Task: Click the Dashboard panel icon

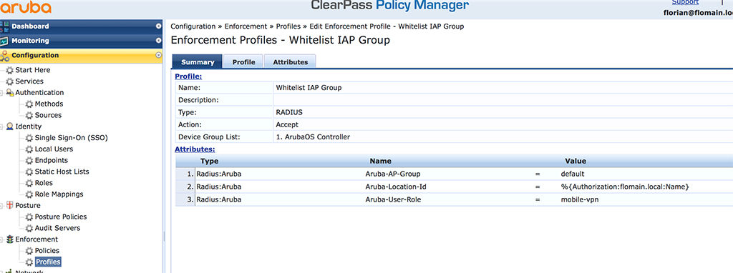Action: (x=4, y=26)
